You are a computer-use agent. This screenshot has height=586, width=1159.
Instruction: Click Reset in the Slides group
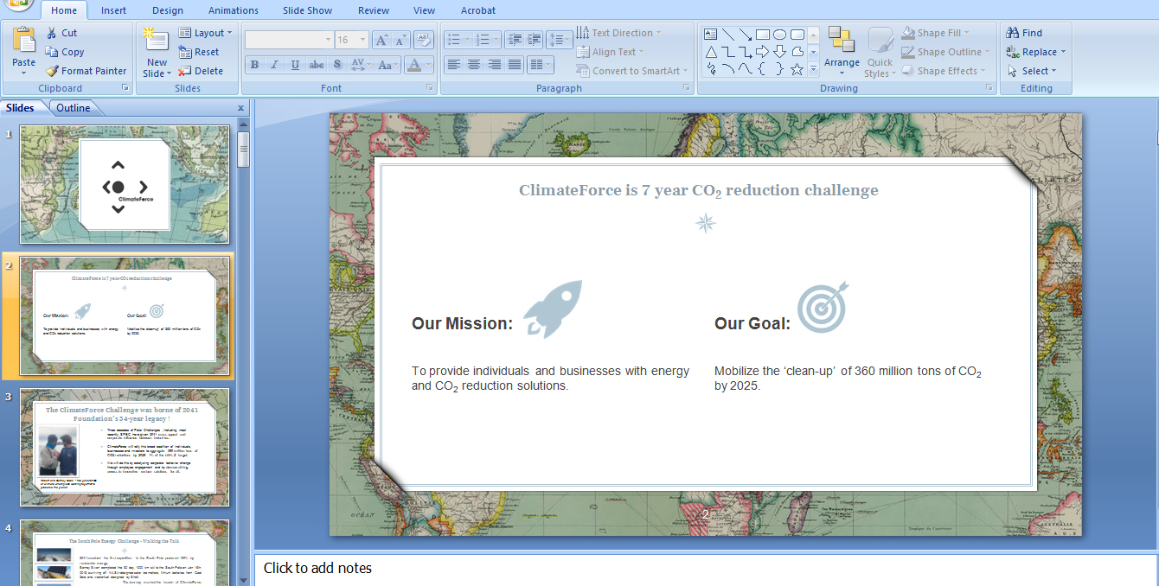199,52
